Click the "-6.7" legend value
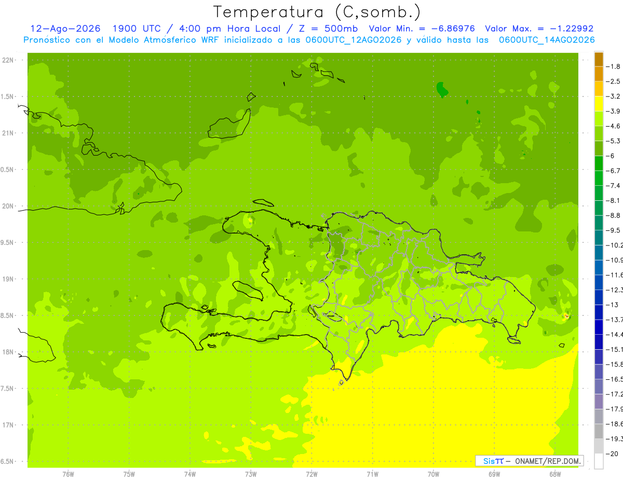623x481 pixels. [x=613, y=171]
